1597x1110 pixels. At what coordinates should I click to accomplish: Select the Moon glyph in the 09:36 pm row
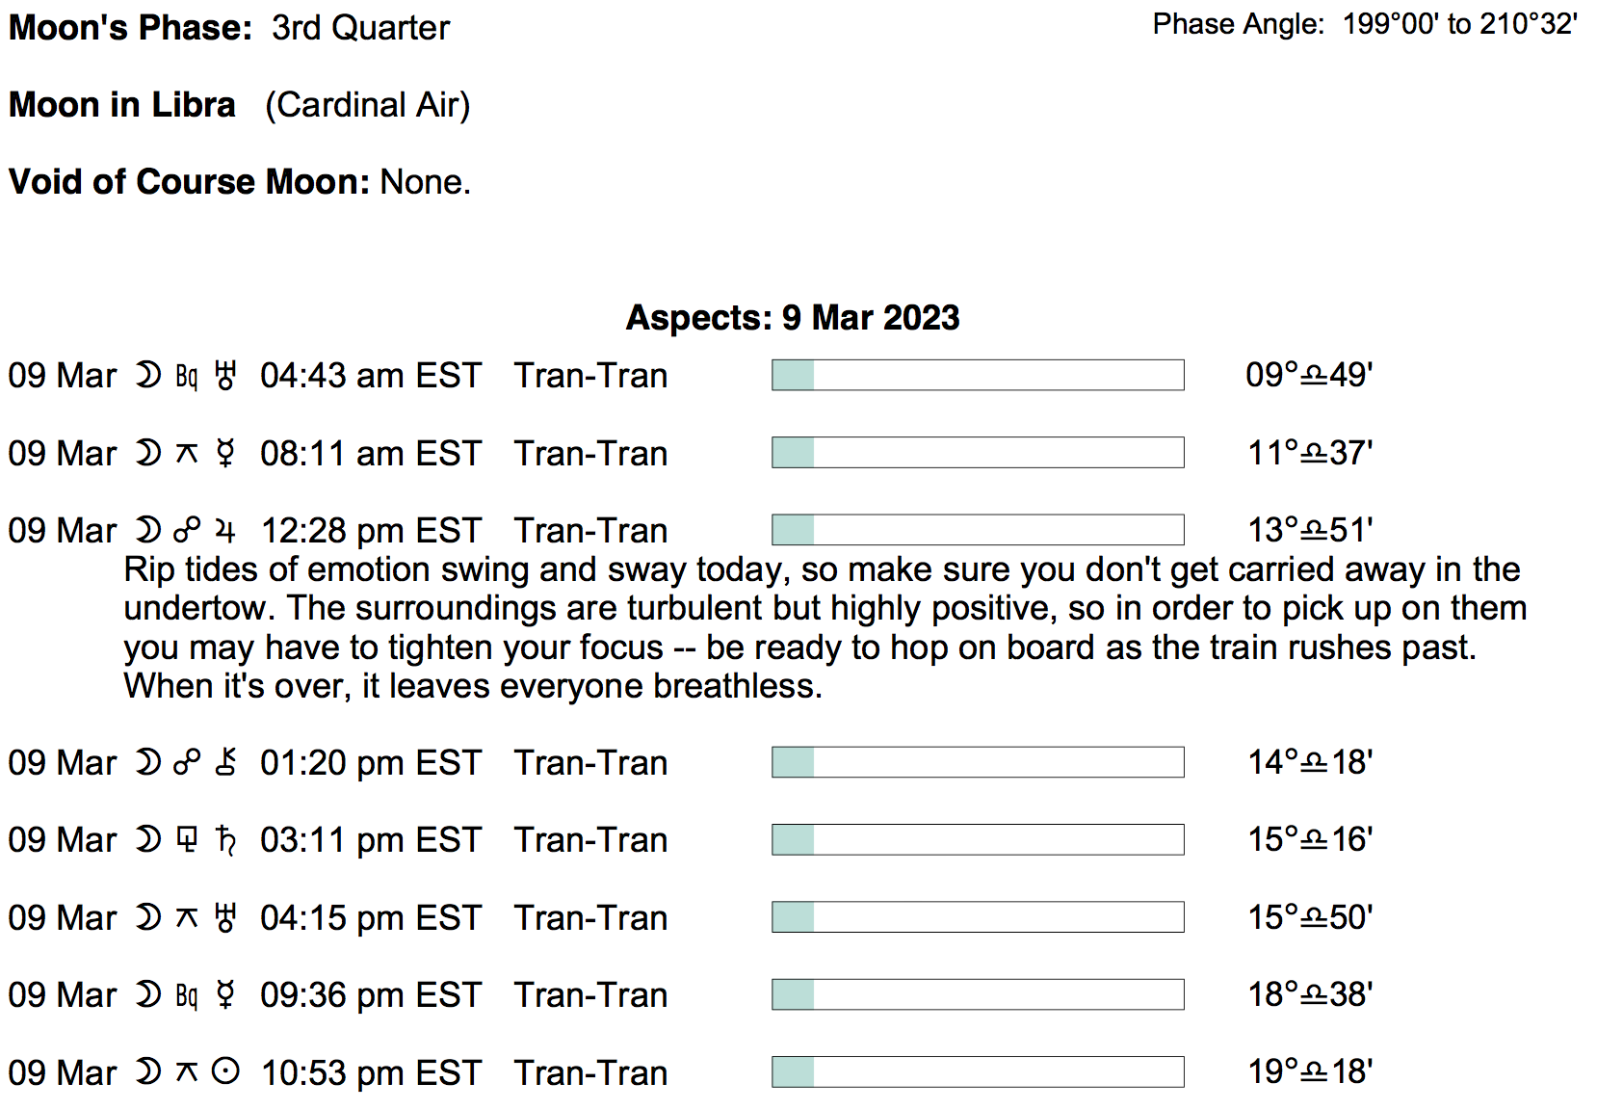(147, 994)
